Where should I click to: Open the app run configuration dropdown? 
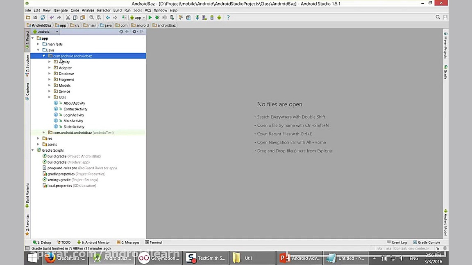coord(138,18)
